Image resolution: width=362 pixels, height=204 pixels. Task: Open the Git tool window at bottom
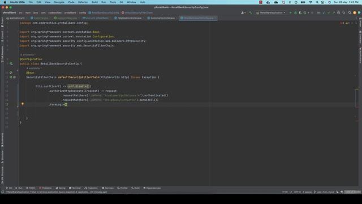(x=9, y=188)
